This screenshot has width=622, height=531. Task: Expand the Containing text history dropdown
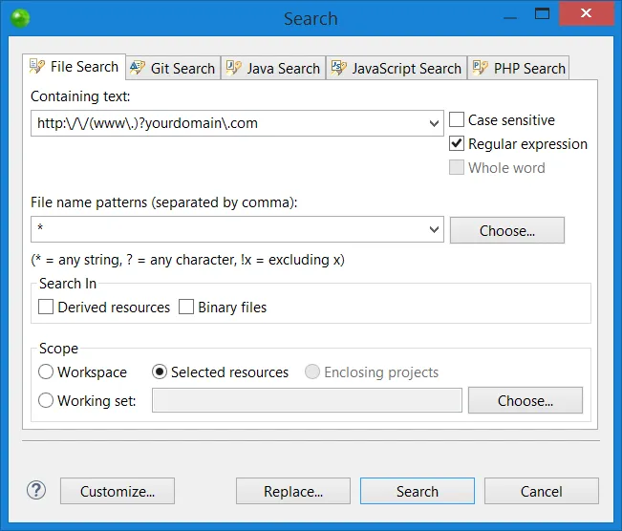(x=434, y=123)
